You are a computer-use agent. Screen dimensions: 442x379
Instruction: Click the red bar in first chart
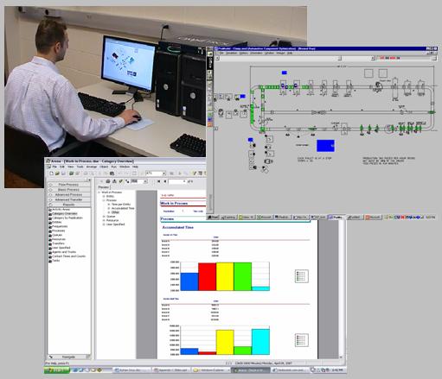(207, 276)
